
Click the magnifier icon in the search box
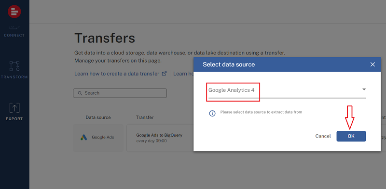point(80,93)
